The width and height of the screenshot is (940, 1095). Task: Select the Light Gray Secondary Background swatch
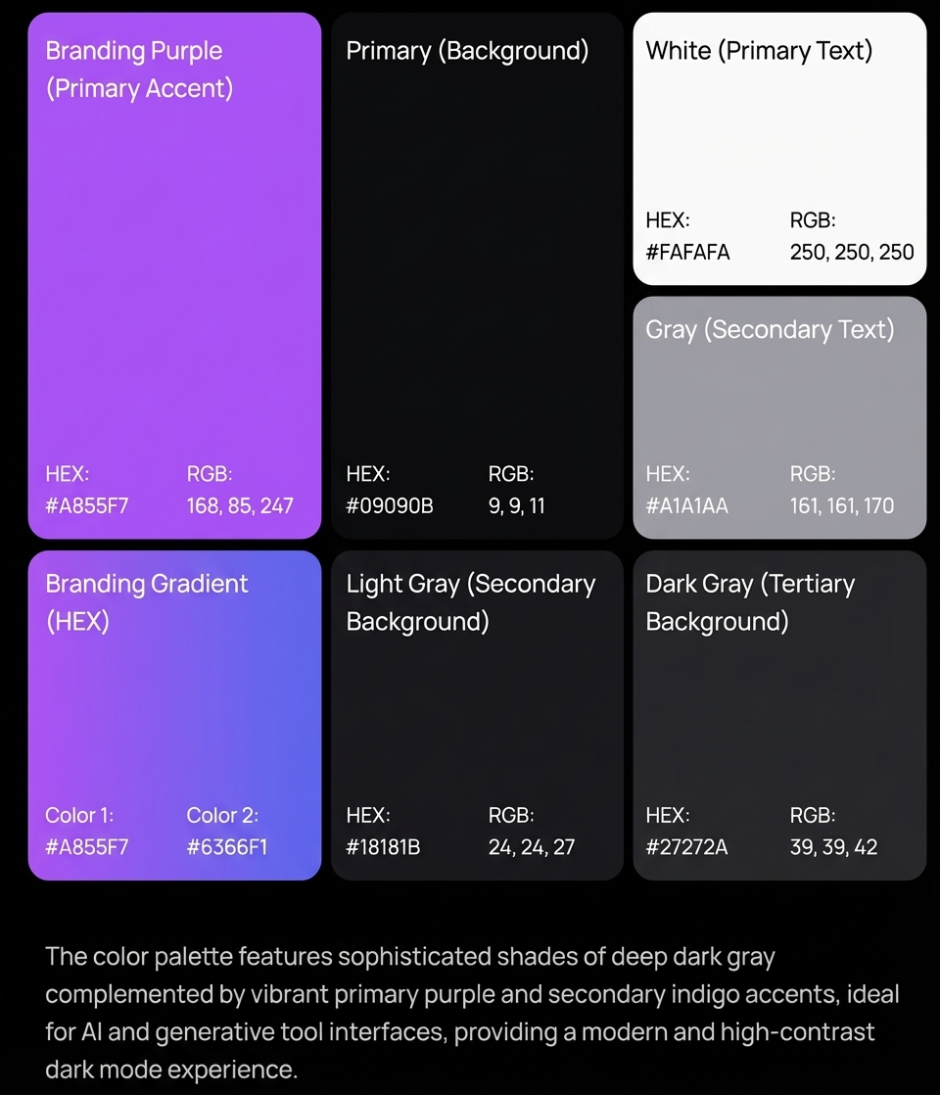[477, 715]
